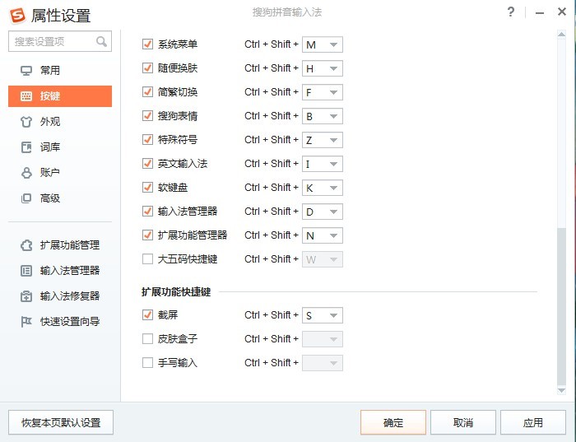
Task: Uncheck the 系统菜单 shortcut checkbox
Action: [147, 44]
